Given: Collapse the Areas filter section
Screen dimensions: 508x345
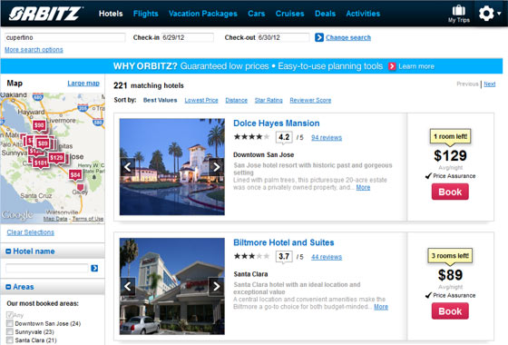Looking at the screenshot, I should tap(9, 287).
